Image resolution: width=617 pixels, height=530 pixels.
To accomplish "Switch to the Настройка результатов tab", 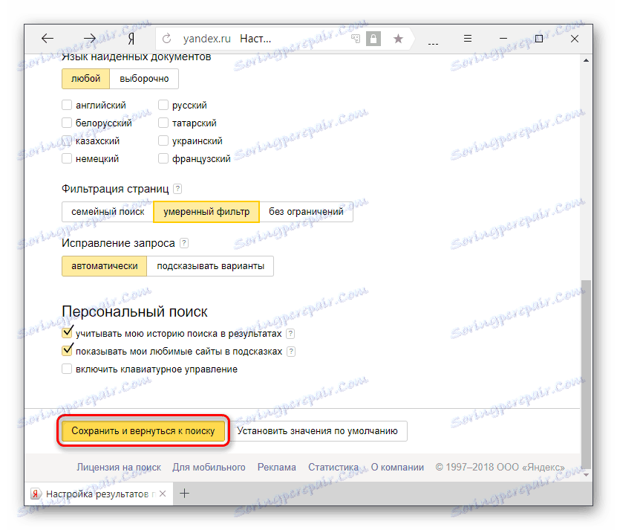I will 89,493.
